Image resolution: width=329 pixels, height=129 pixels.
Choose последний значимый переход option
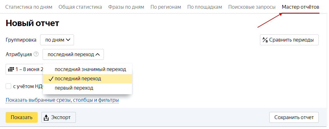point(87,69)
